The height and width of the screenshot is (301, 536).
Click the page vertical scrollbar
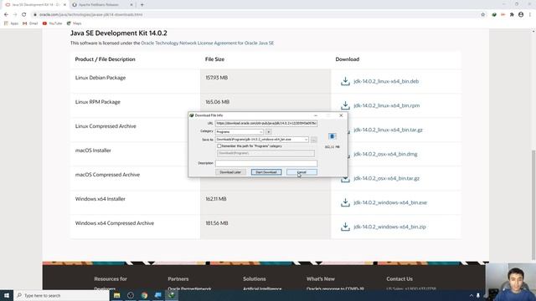(533, 205)
